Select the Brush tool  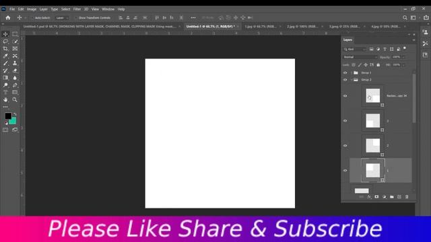(x=5, y=63)
